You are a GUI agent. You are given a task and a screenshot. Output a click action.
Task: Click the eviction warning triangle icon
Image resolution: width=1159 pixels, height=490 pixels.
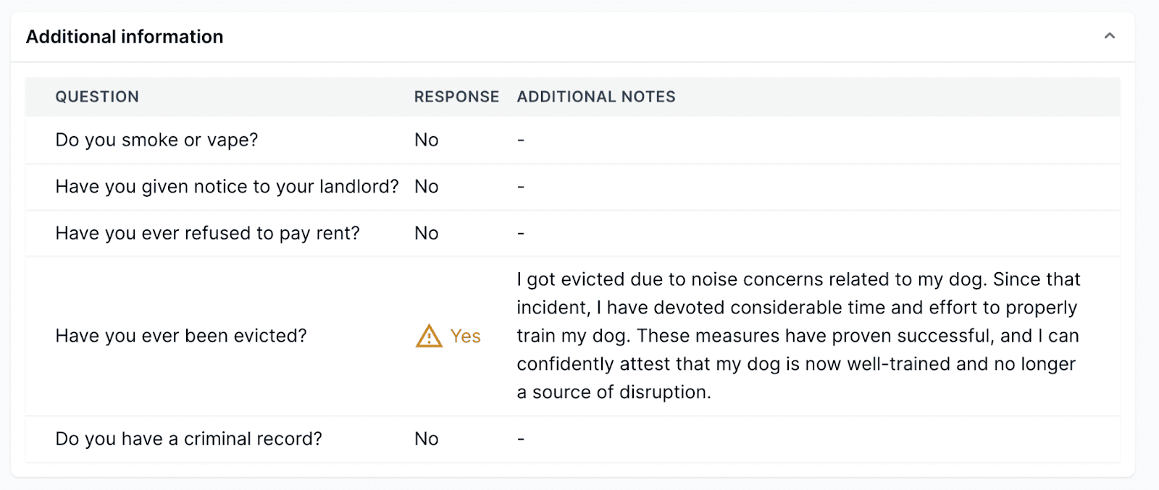click(429, 336)
